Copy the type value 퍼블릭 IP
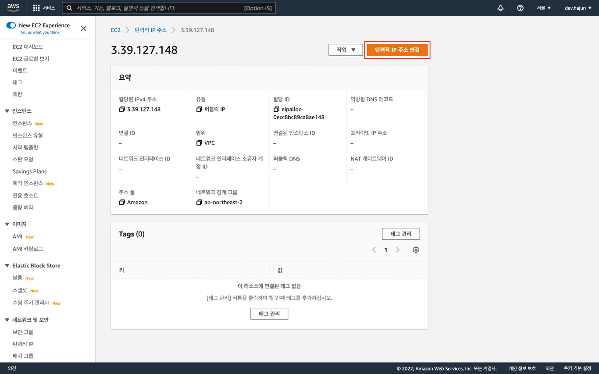The height and width of the screenshot is (374, 599). click(x=199, y=109)
